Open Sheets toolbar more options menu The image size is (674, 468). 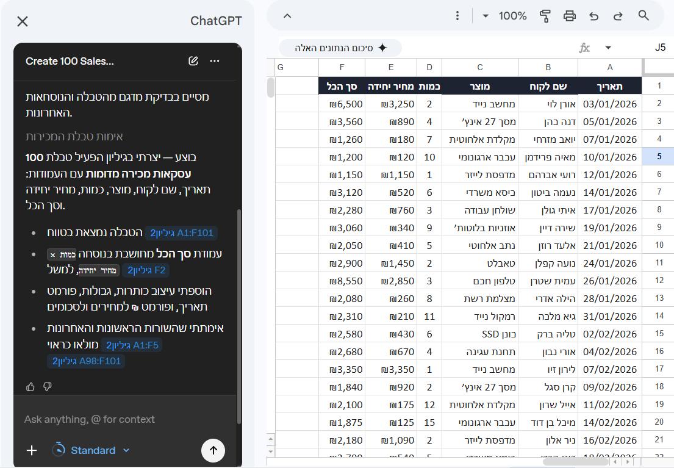click(457, 16)
